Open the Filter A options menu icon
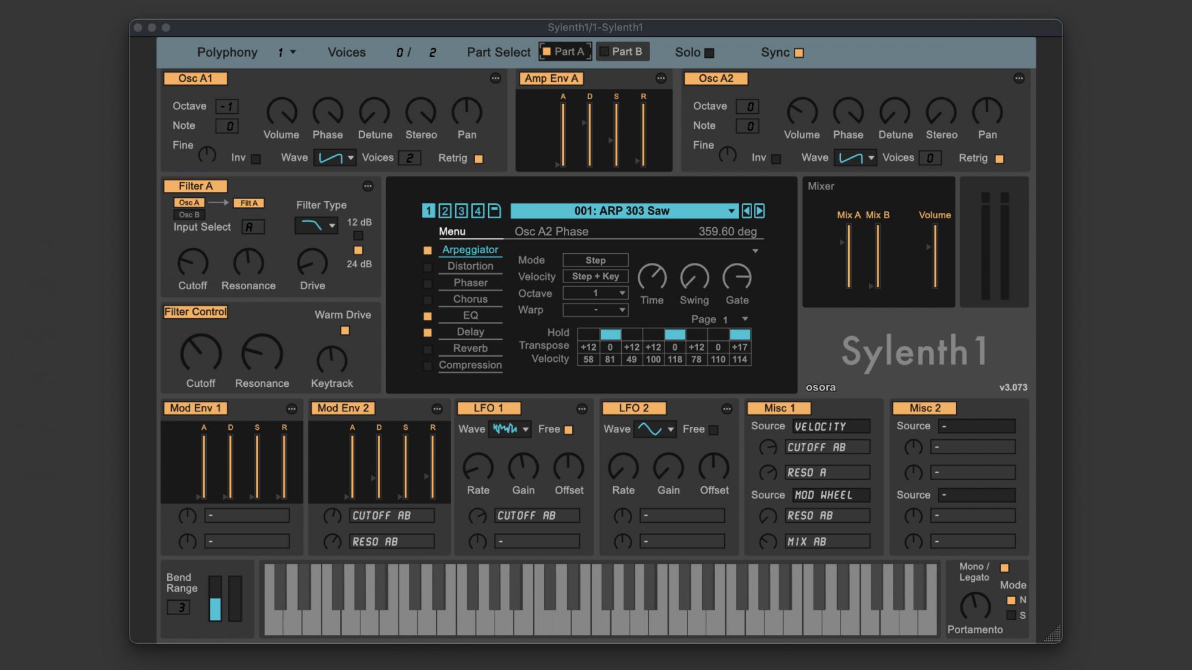This screenshot has height=670, width=1192. click(368, 186)
